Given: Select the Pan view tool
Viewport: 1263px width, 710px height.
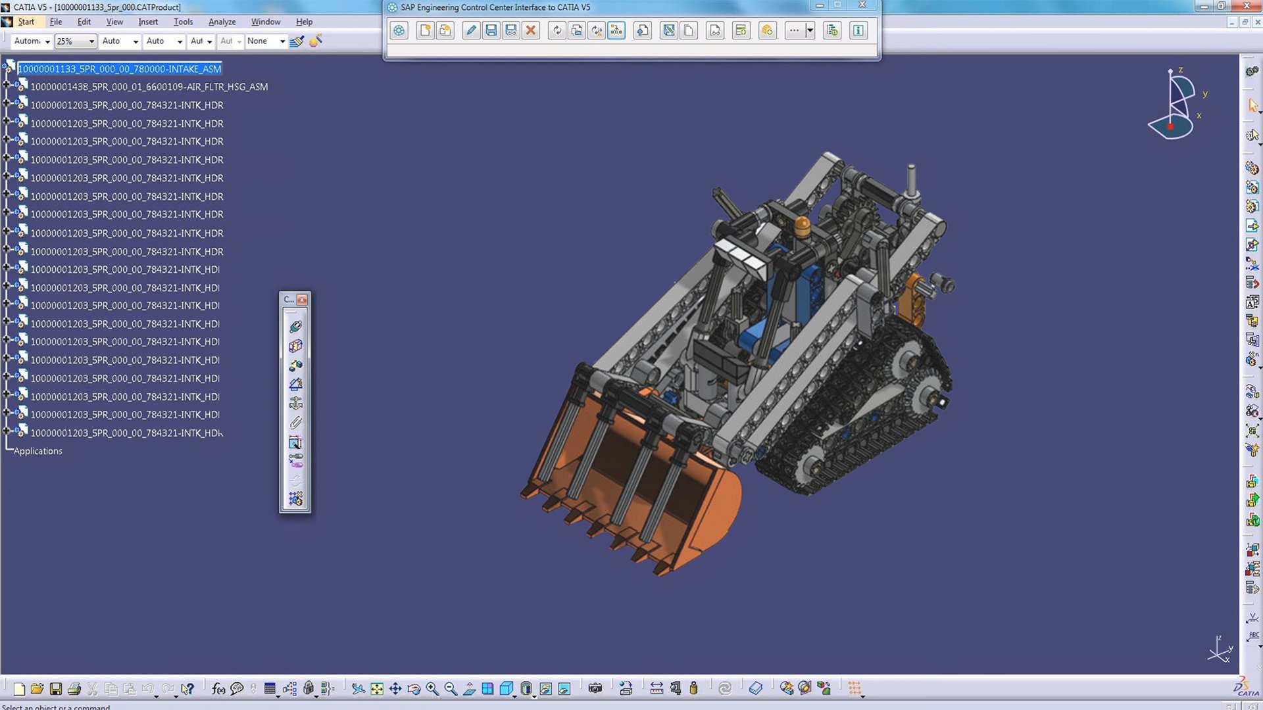Looking at the screenshot, I should (x=395, y=688).
